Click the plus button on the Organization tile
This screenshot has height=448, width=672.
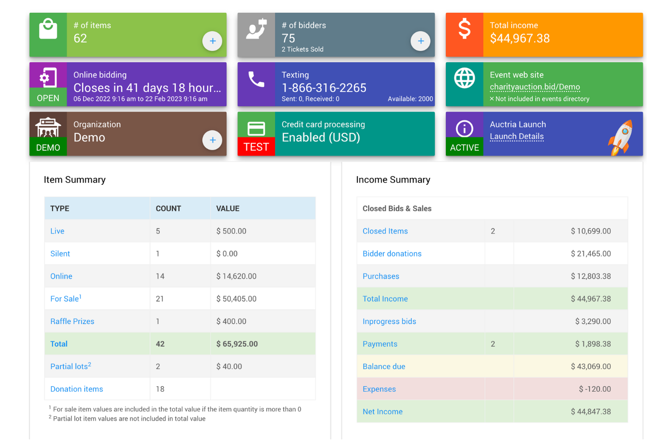pos(212,140)
